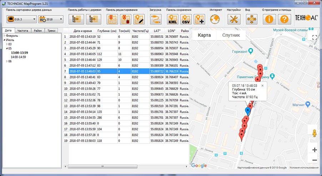Zoom in the map with plus button
Screen dimensions: 322x176
(x=315, y=150)
